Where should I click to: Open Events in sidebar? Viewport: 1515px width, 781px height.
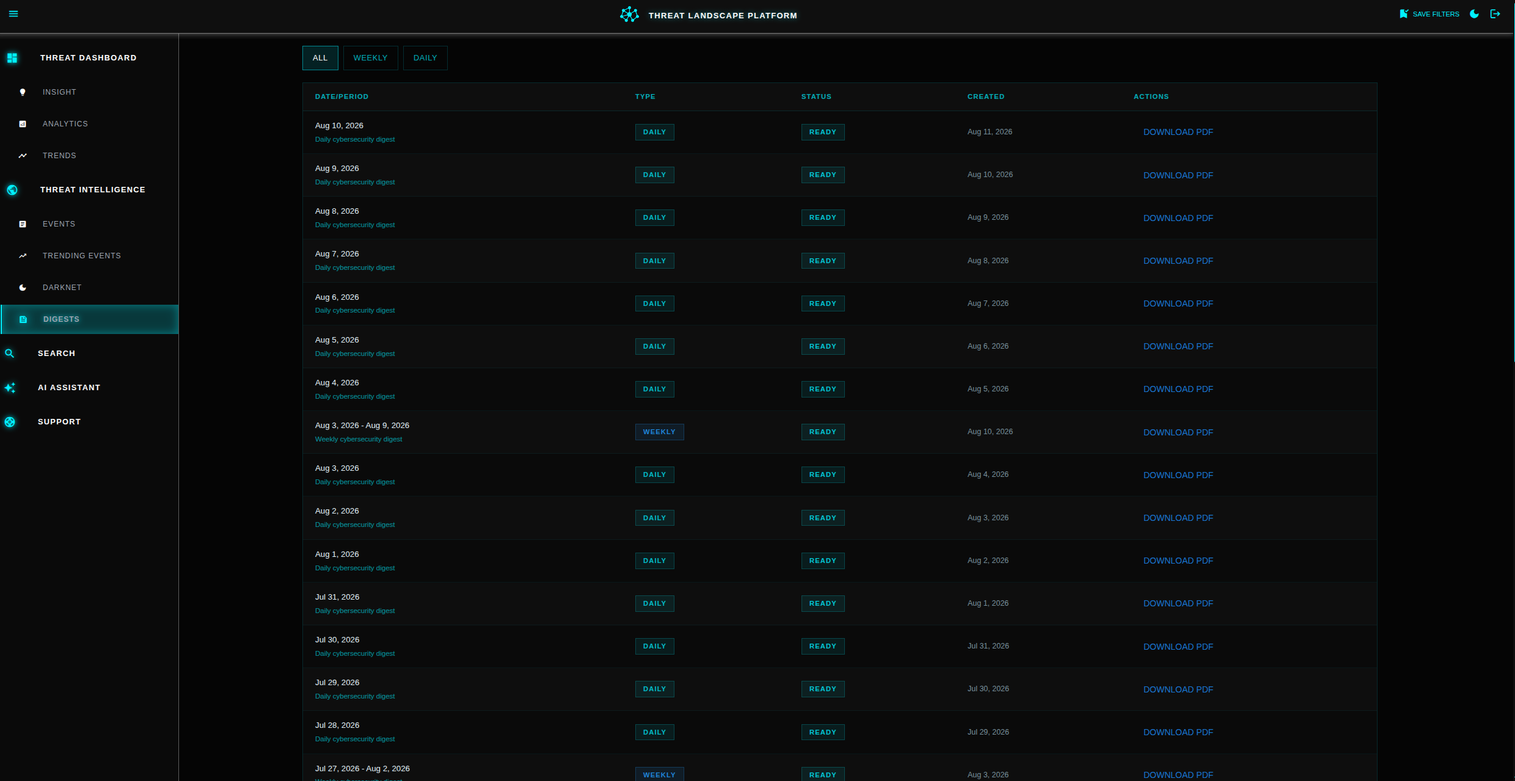click(x=59, y=224)
